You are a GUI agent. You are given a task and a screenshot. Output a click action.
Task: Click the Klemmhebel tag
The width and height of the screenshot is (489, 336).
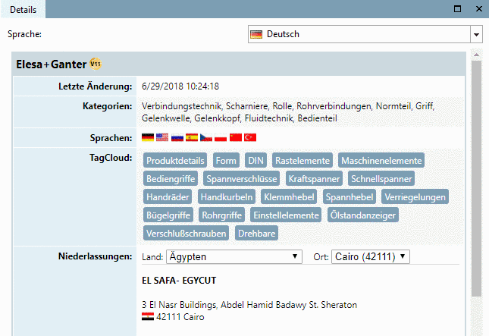289,197
